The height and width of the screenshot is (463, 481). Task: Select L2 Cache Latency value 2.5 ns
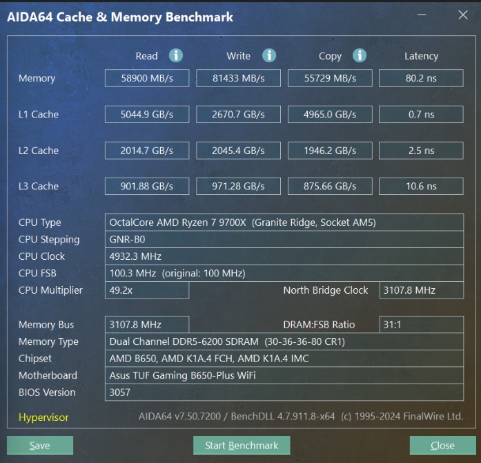(421, 151)
